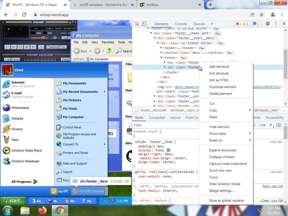The width and height of the screenshot is (288, 216).
Task: Click the XP start button
Action: tap(13, 201)
